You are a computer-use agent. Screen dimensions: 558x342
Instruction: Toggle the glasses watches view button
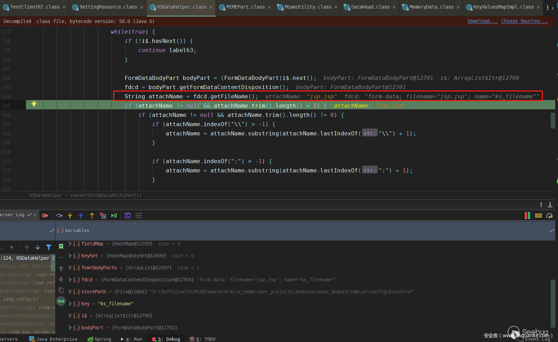click(61, 301)
